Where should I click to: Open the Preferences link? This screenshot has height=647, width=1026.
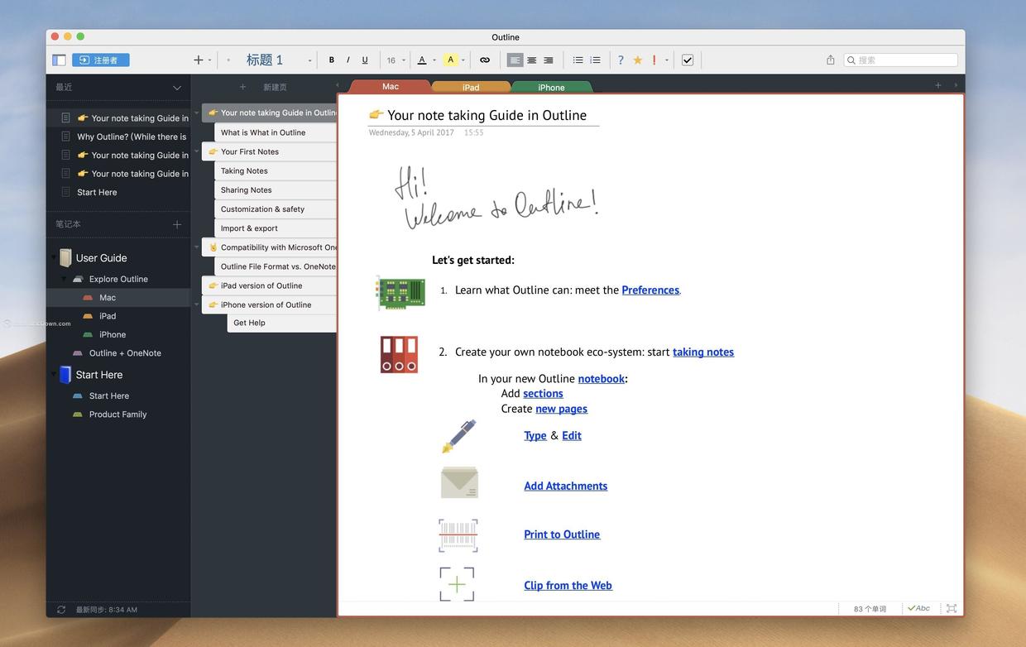[650, 290]
